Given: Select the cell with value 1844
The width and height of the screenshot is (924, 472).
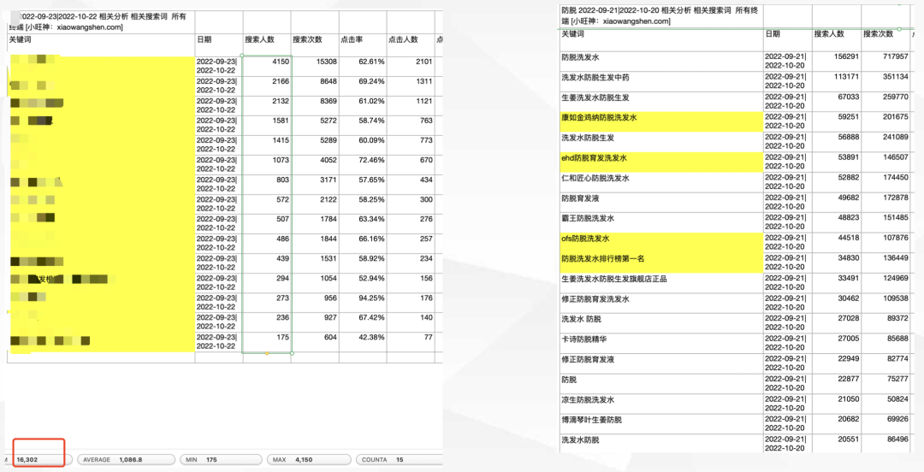Looking at the screenshot, I should (315, 244).
